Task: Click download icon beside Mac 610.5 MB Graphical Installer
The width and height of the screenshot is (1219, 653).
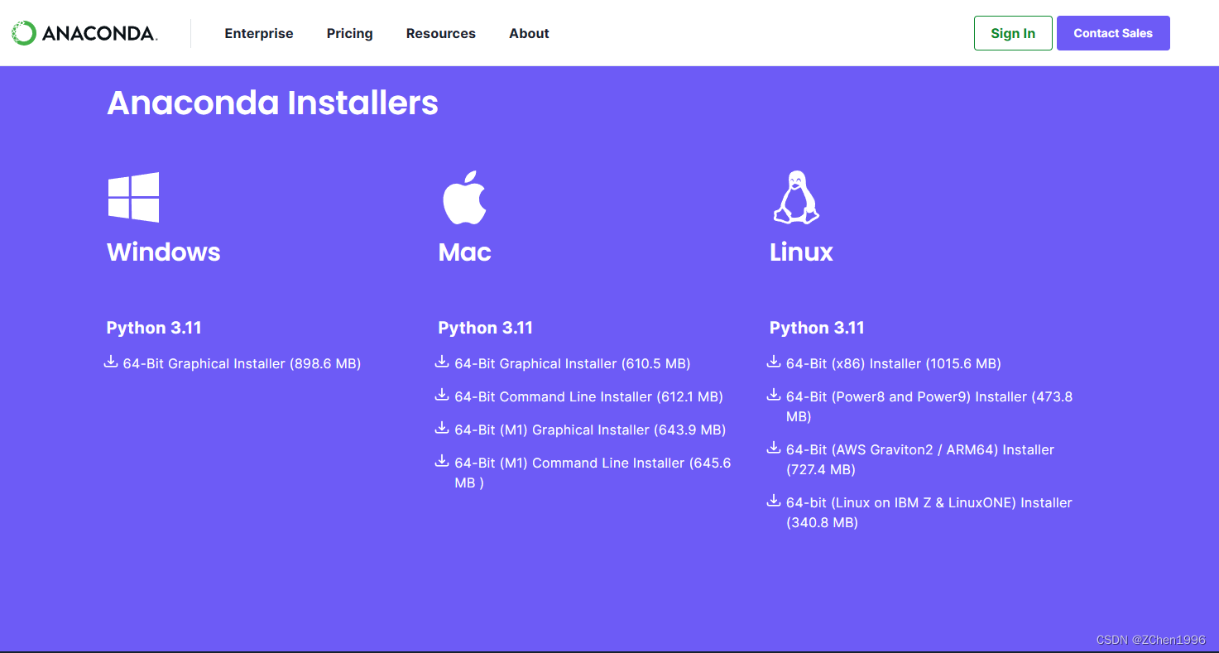Action: tap(442, 362)
